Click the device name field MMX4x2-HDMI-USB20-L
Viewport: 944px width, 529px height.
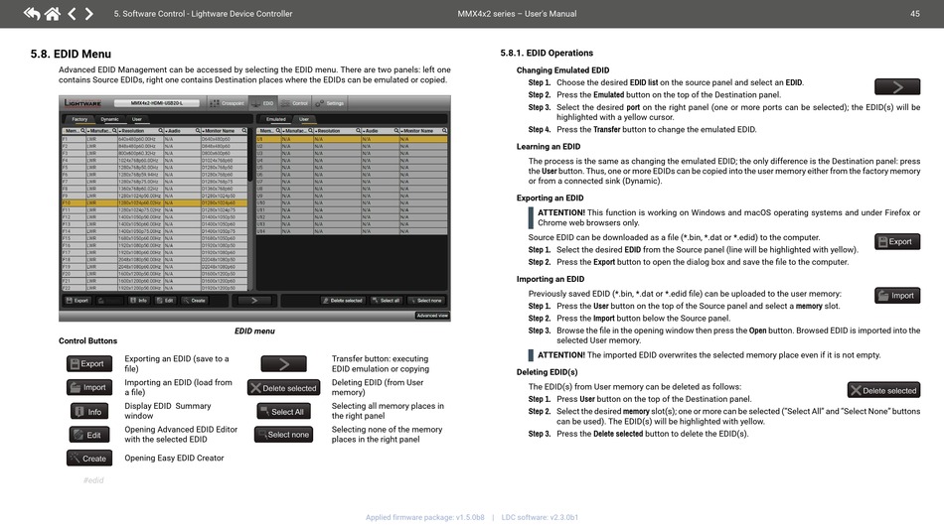[157, 103]
